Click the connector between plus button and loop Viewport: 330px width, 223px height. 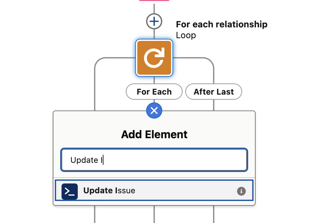[154, 34]
